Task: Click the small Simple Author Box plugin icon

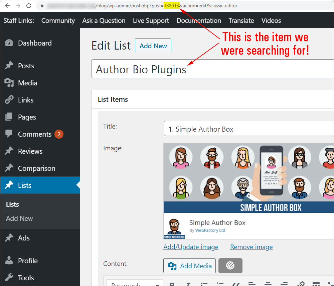Action: point(174,228)
